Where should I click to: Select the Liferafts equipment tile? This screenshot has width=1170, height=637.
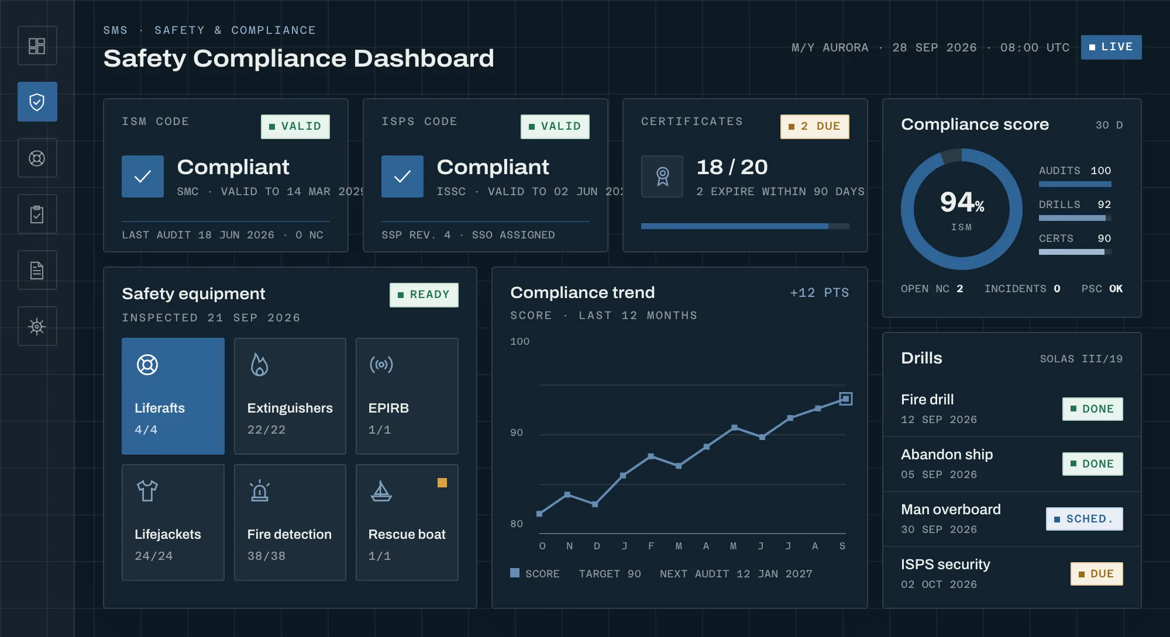pos(173,396)
